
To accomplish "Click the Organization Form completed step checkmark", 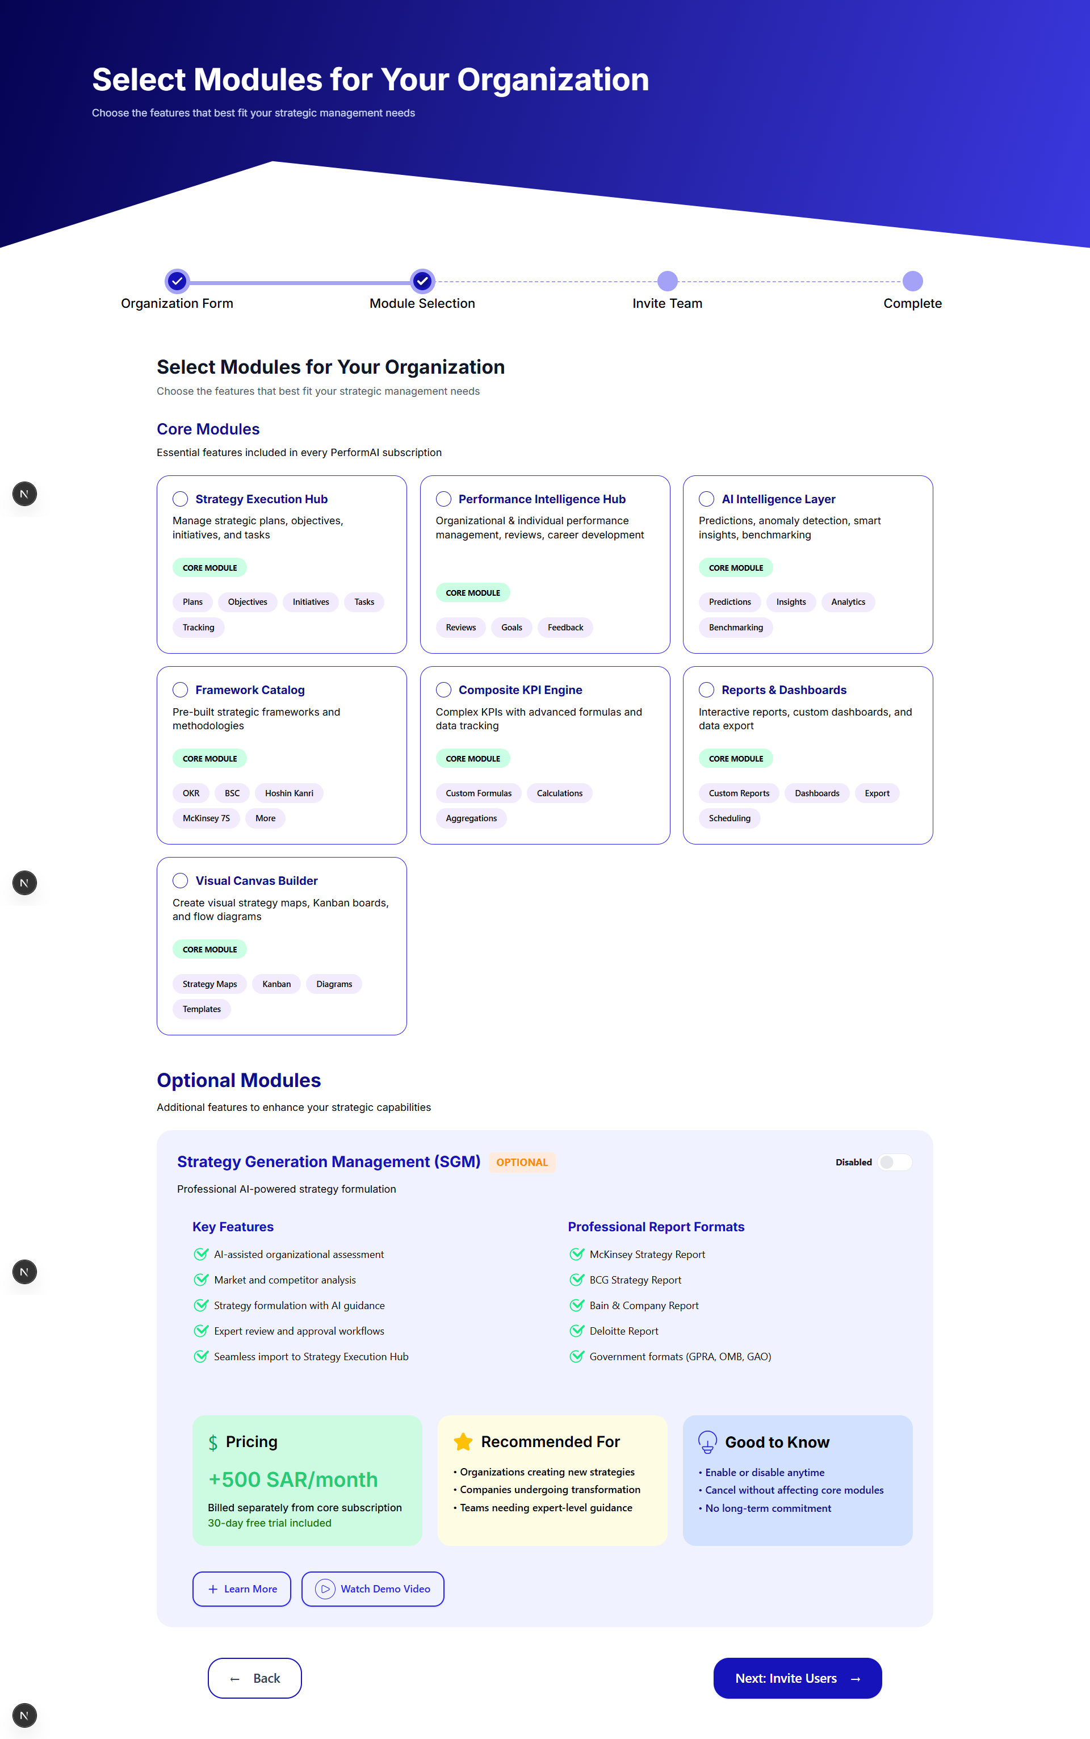I will tap(177, 282).
